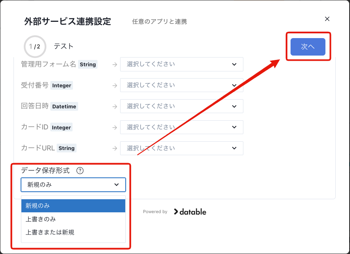Click the 次へ button
Image resolution: width=350 pixels, height=254 pixels.
click(x=308, y=46)
